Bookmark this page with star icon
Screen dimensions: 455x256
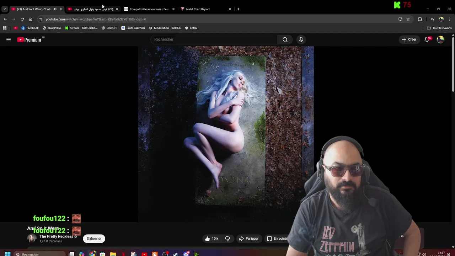click(408, 19)
